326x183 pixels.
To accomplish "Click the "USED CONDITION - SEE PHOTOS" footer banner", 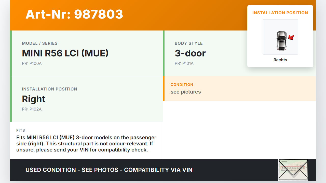I will tap(109, 170).
